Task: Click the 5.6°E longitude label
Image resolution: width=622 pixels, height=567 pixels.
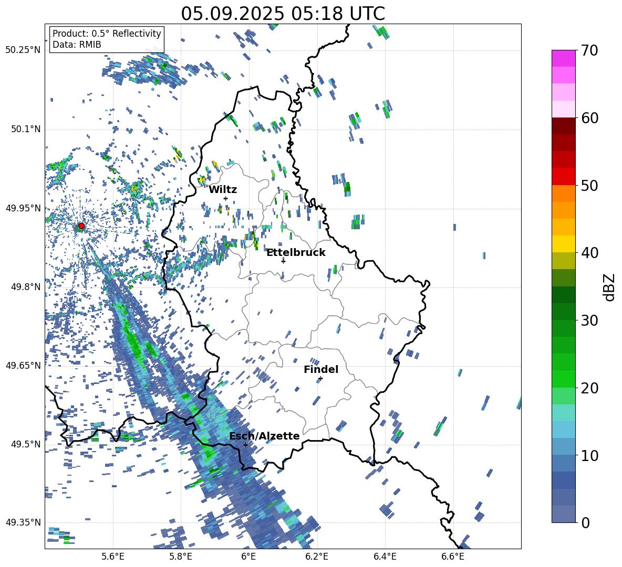Action: click(112, 557)
